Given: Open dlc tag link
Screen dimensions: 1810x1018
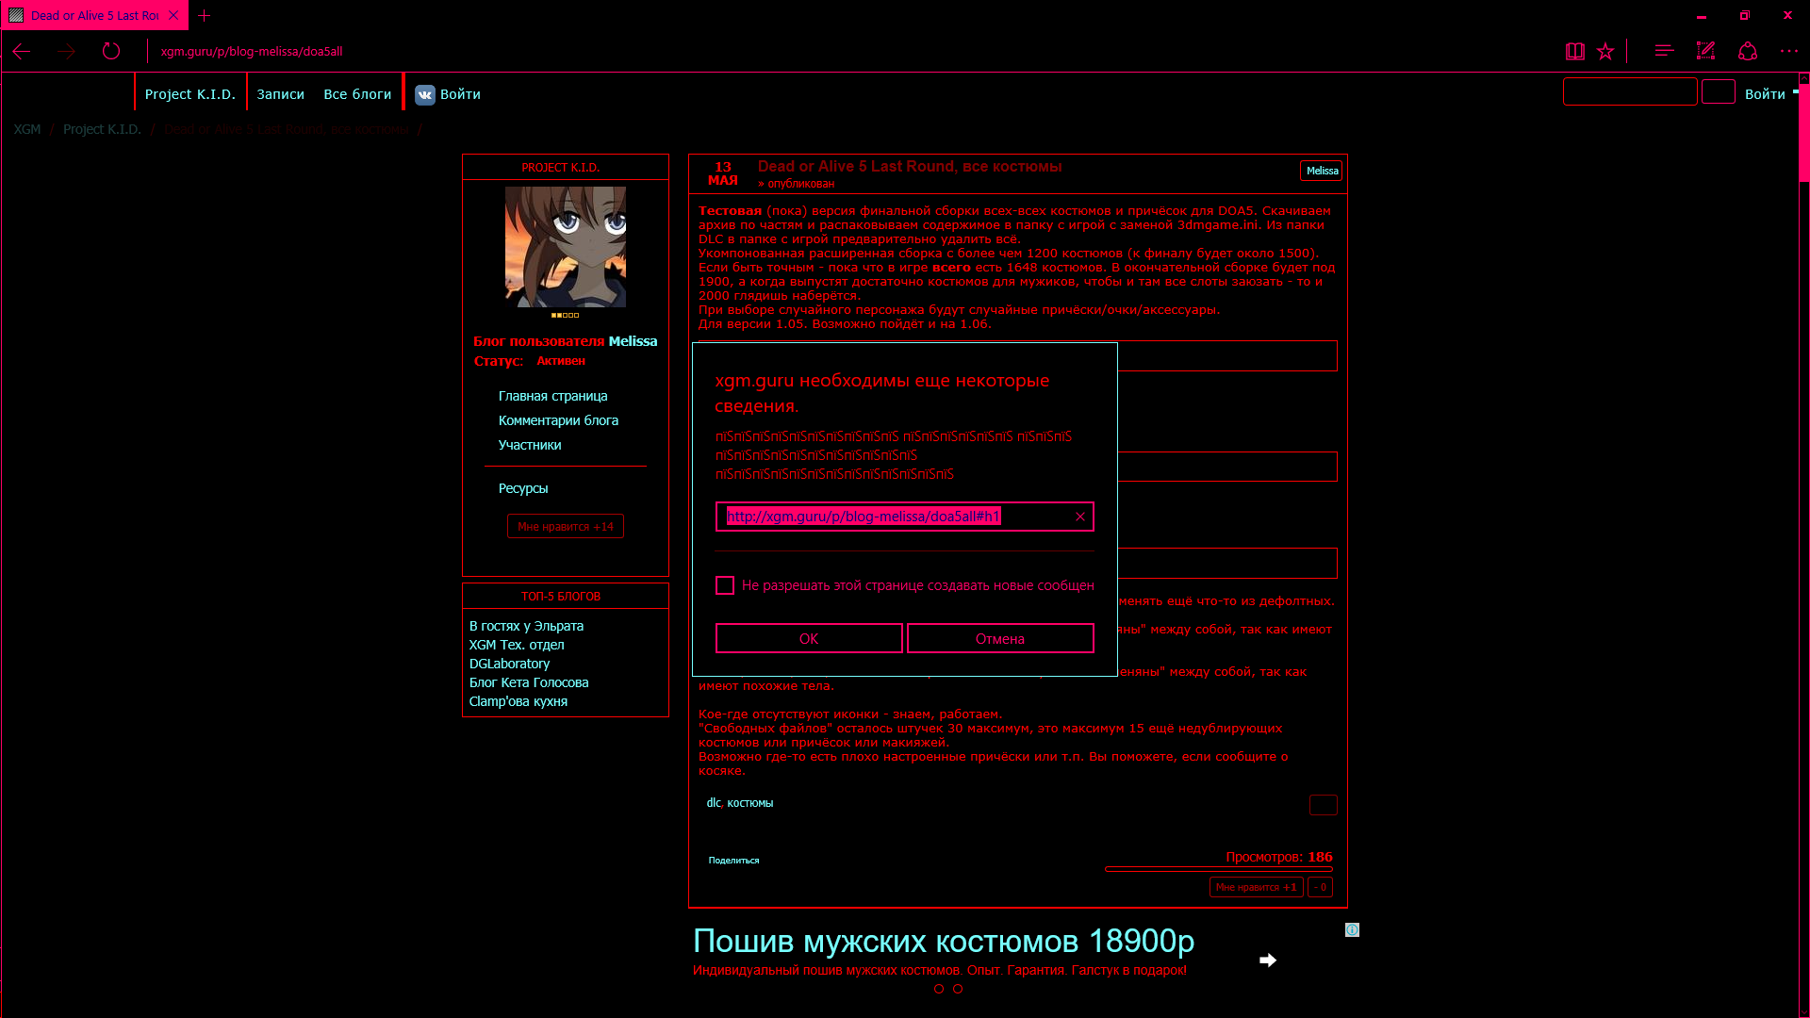Looking at the screenshot, I should click(714, 803).
